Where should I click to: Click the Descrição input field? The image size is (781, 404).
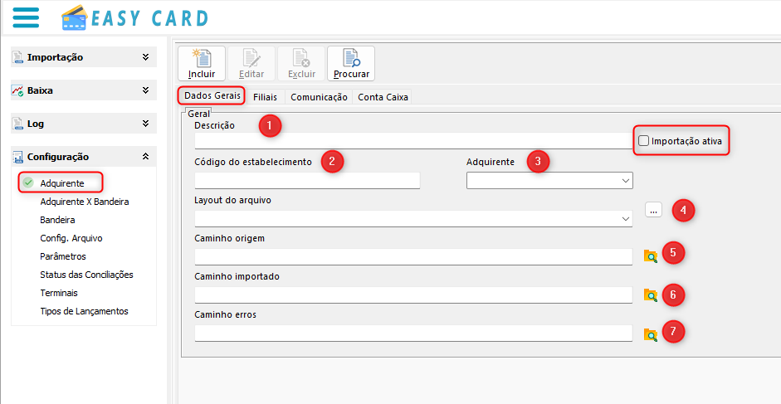pos(413,141)
